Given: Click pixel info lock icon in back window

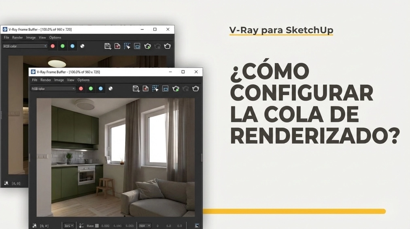Looking at the screenshot, I should click(x=6, y=183).
